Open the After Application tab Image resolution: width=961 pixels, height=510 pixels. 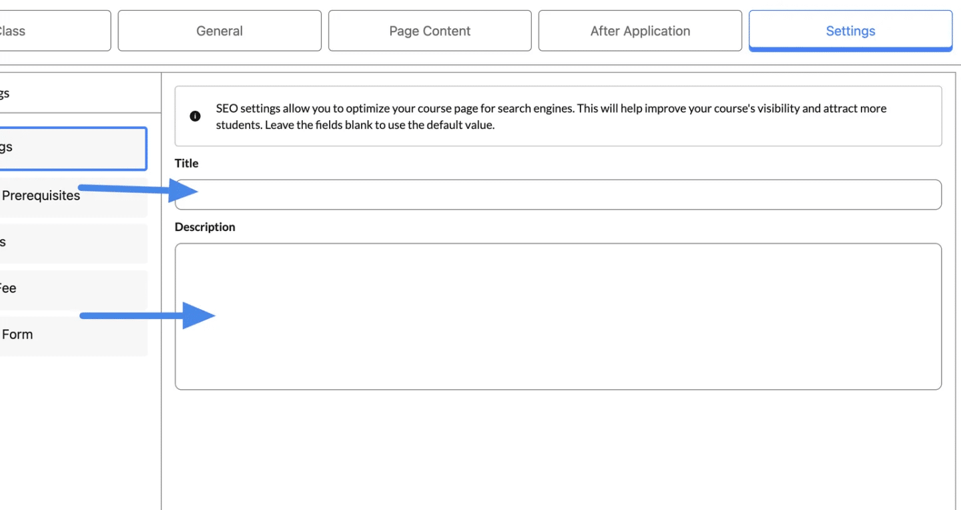tap(640, 31)
